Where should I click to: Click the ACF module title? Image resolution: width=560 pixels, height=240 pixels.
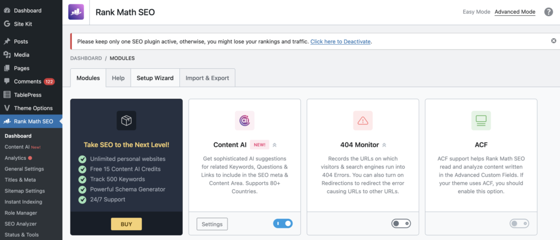coord(481,145)
